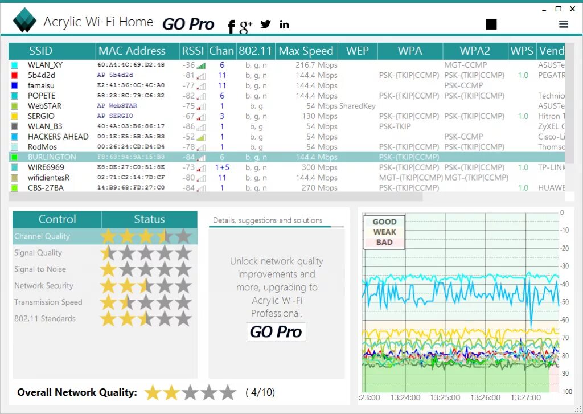Image resolution: width=583 pixels, height=414 pixels.
Task: Click the CBS-27BA green color swatch
Action: pos(14,188)
